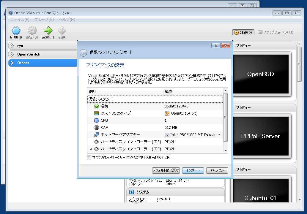Screen dimensions: 307x214
Task: Click the PPPoE_Server preview thumbnail
Action: tap(261, 136)
